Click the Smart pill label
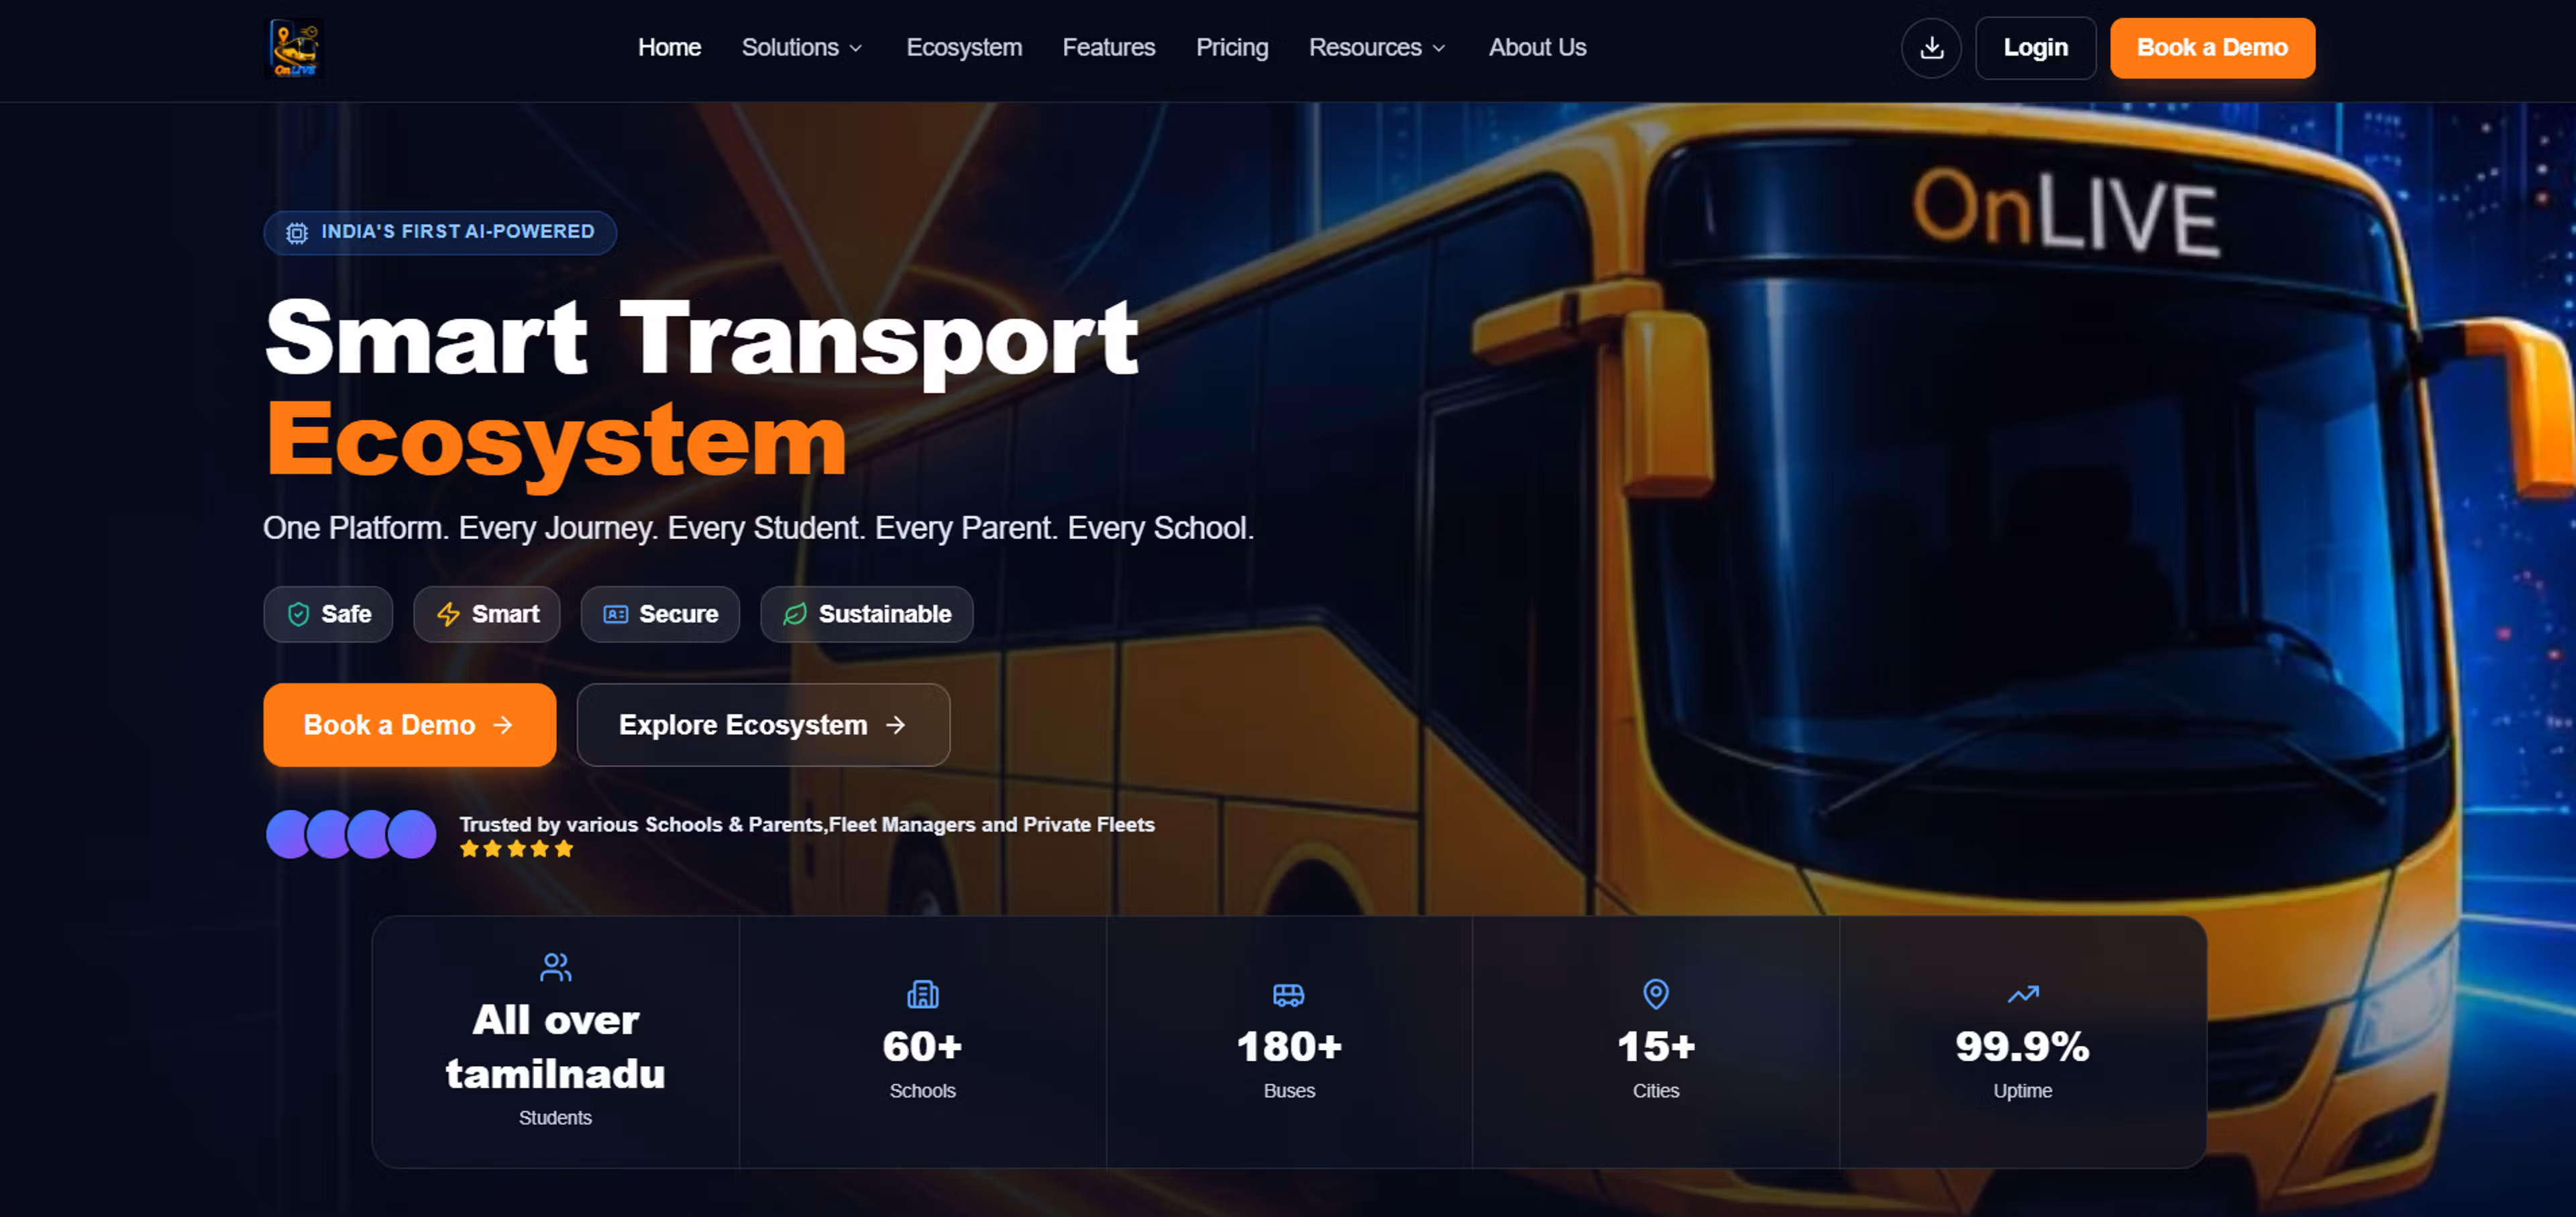This screenshot has height=1217, width=2576. (x=505, y=614)
